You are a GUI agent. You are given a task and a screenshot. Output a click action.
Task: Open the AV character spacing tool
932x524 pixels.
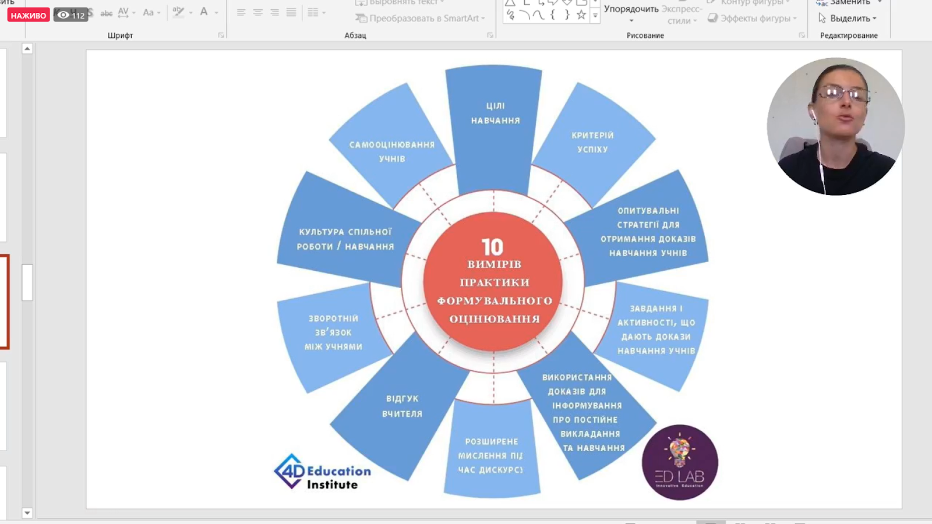pyautogui.click(x=126, y=12)
